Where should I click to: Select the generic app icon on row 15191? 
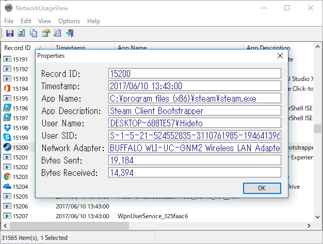7,59
